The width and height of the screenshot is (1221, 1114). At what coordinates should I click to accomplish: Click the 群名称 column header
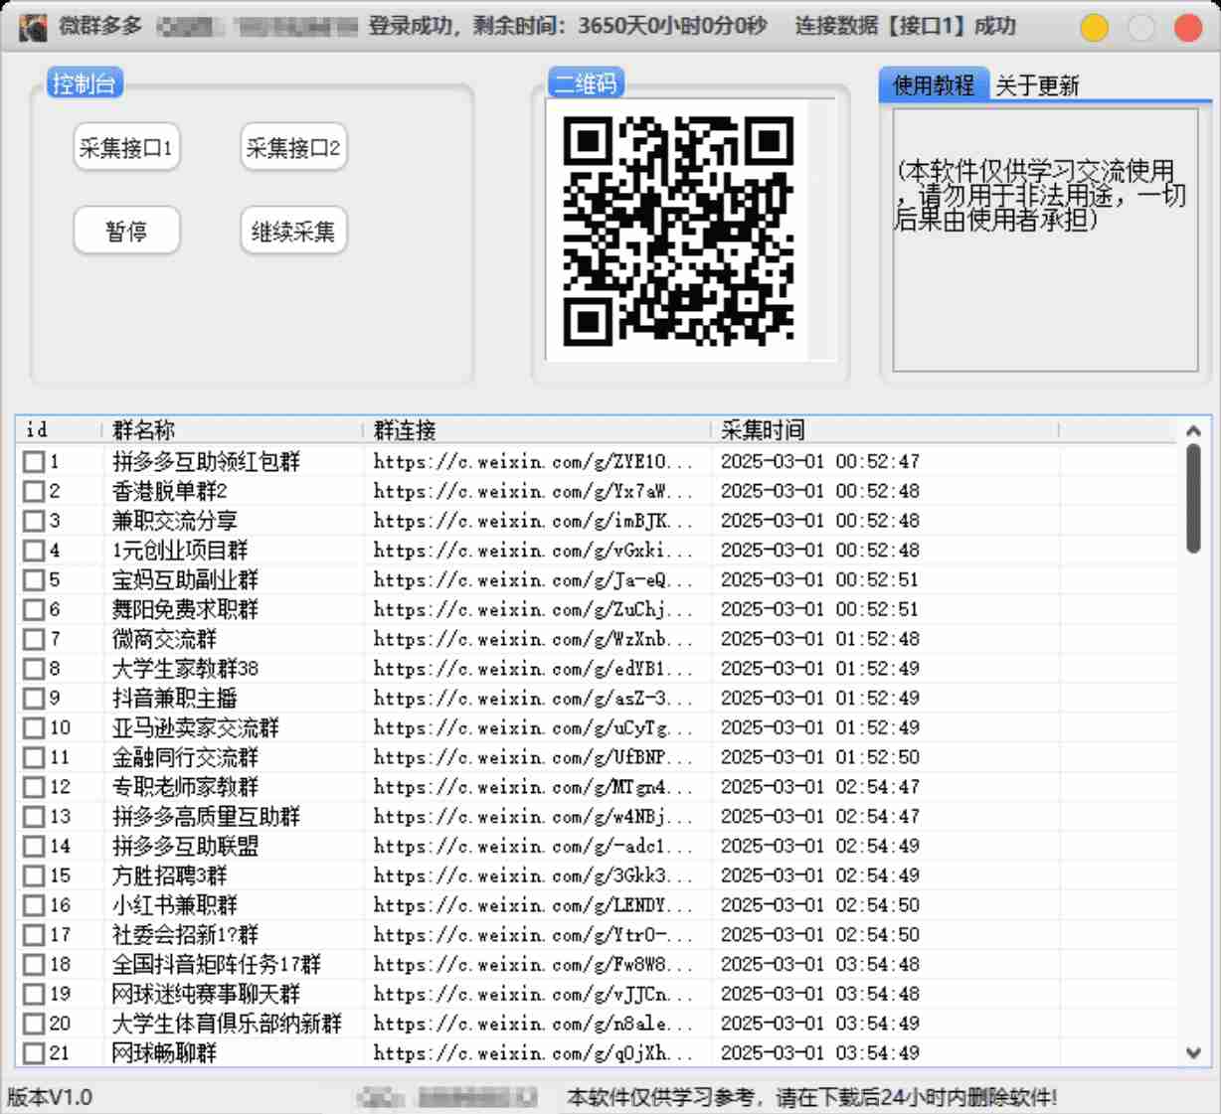[233, 429]
